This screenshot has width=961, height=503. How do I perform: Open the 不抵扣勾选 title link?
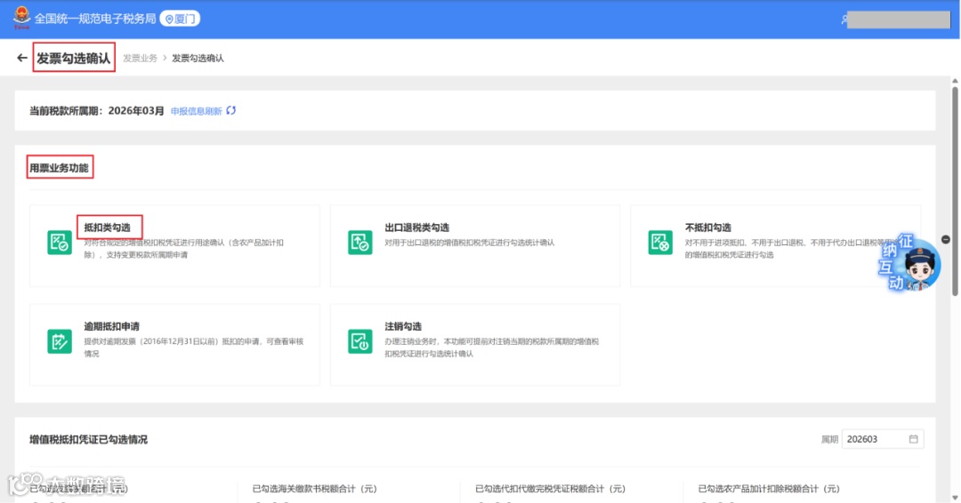(708, 228)
